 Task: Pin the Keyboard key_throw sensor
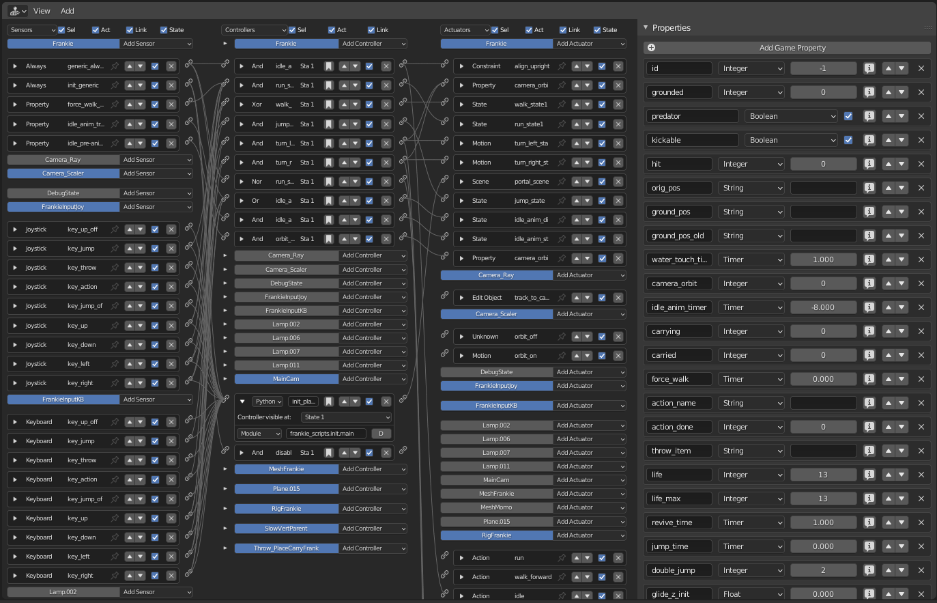tap(115, 460)
